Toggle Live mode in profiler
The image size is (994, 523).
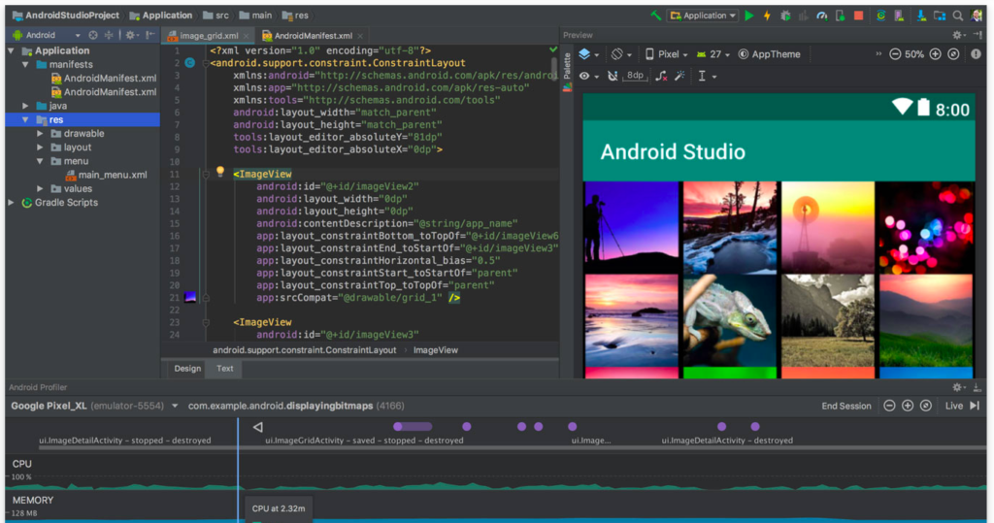[x=962, y=406]
